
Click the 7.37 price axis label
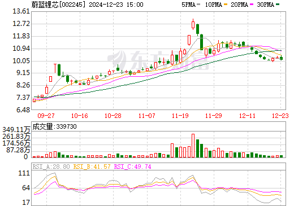tap(23, 98)
